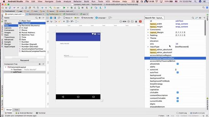Click the Synchronize toolbar icon

(x=10, y=8)
